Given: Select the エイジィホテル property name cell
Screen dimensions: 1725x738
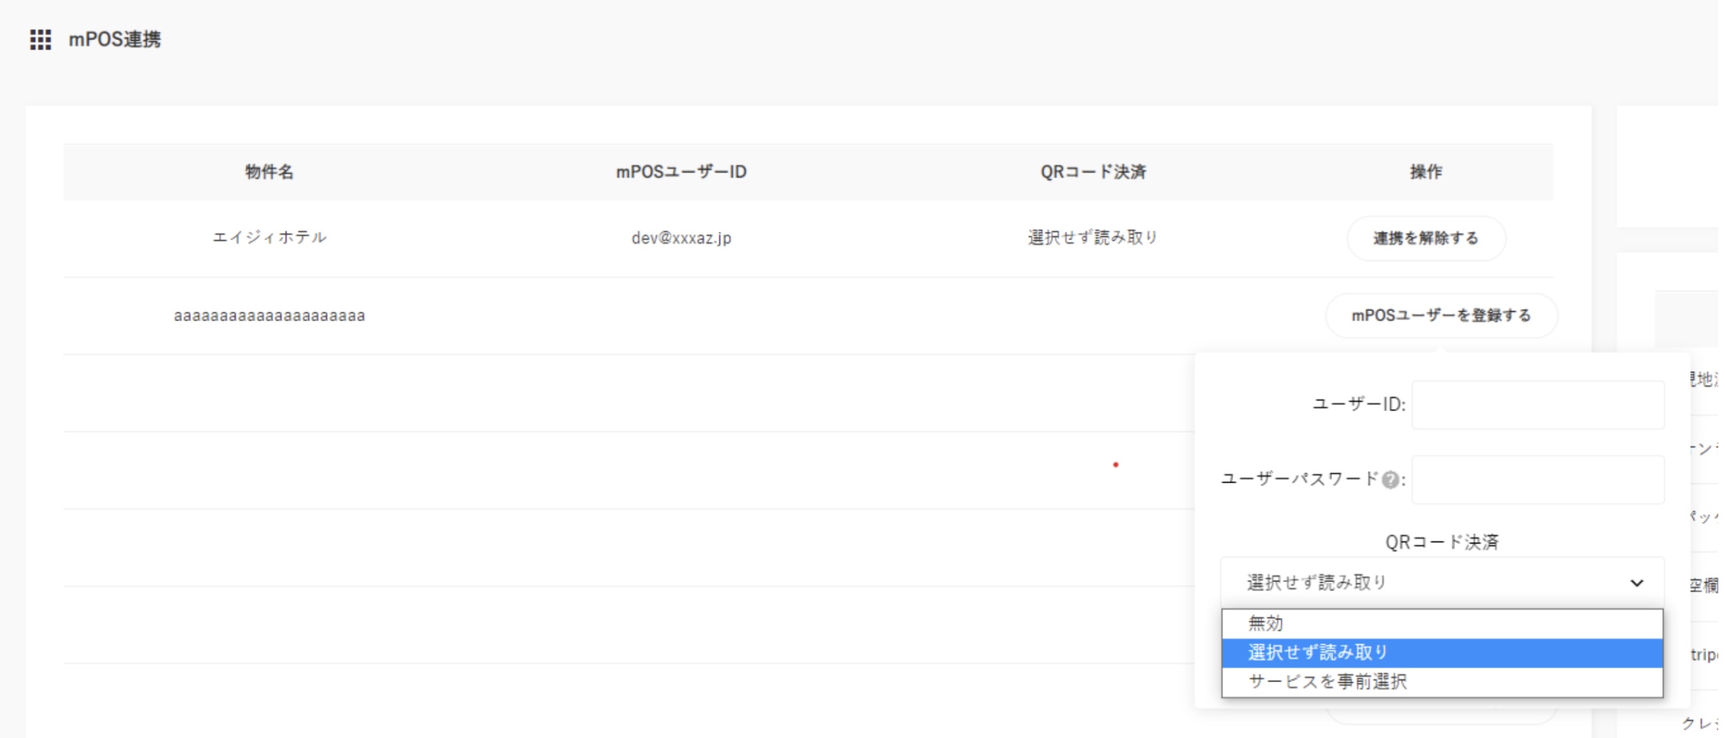Looking at the screenshot, I should click(269, 237).
